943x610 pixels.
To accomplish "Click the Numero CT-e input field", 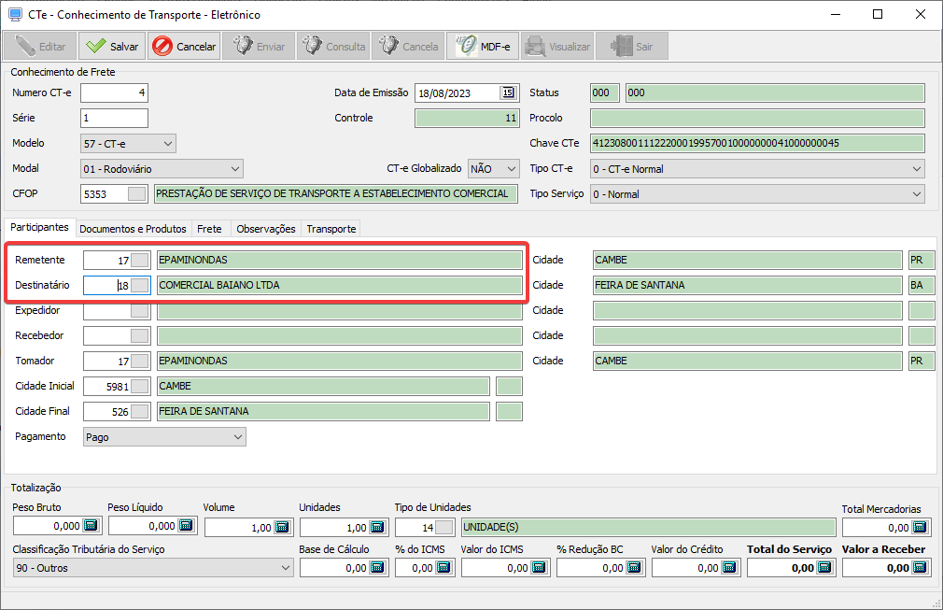I will [114, 92].
